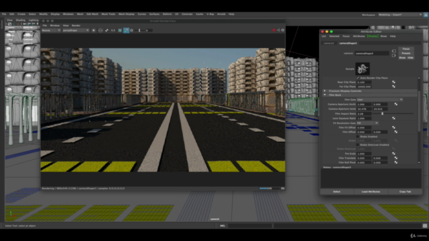Click the pixel-fit arrows icon in RenderView toolbar
The image size is (429, 241).
coord(107,30)
